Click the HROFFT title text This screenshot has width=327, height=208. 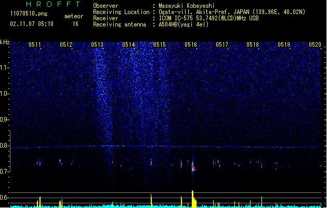(x=53, y=4)
